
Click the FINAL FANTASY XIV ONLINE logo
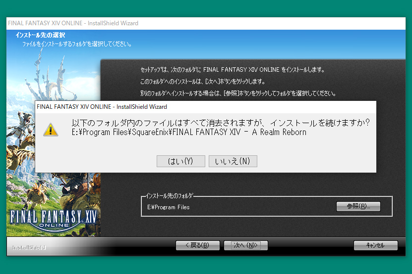(x=54, y=218)
